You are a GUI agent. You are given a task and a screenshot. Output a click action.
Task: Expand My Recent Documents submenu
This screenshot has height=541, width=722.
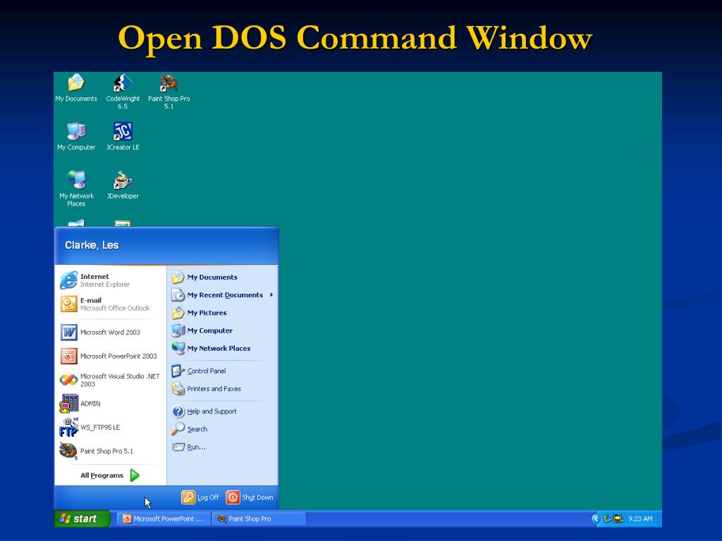[x=222, y=295]
